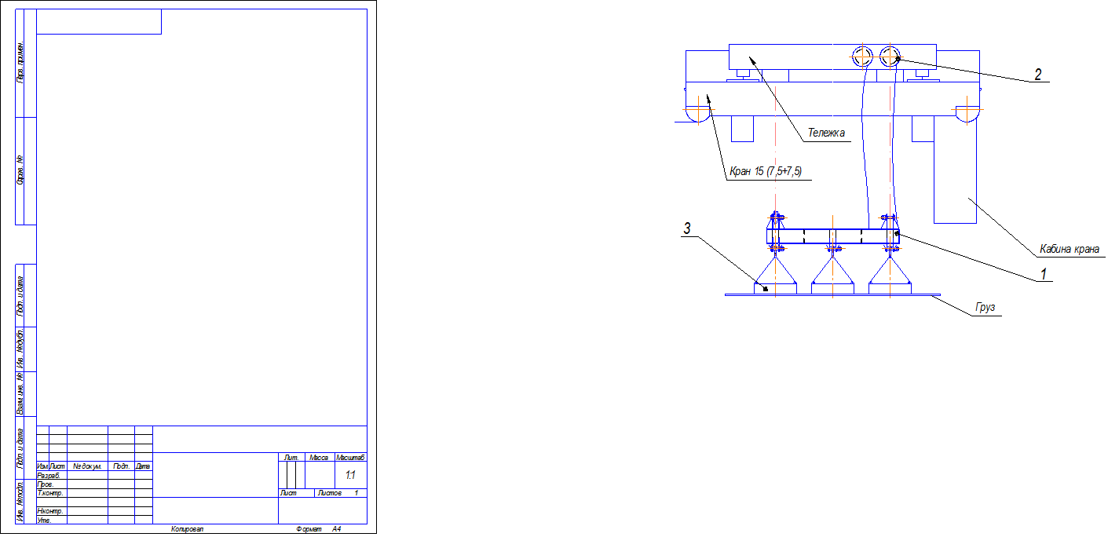Click the 'Кабина крана' leader label
1108x537 pixels.
coord(1069,249)
